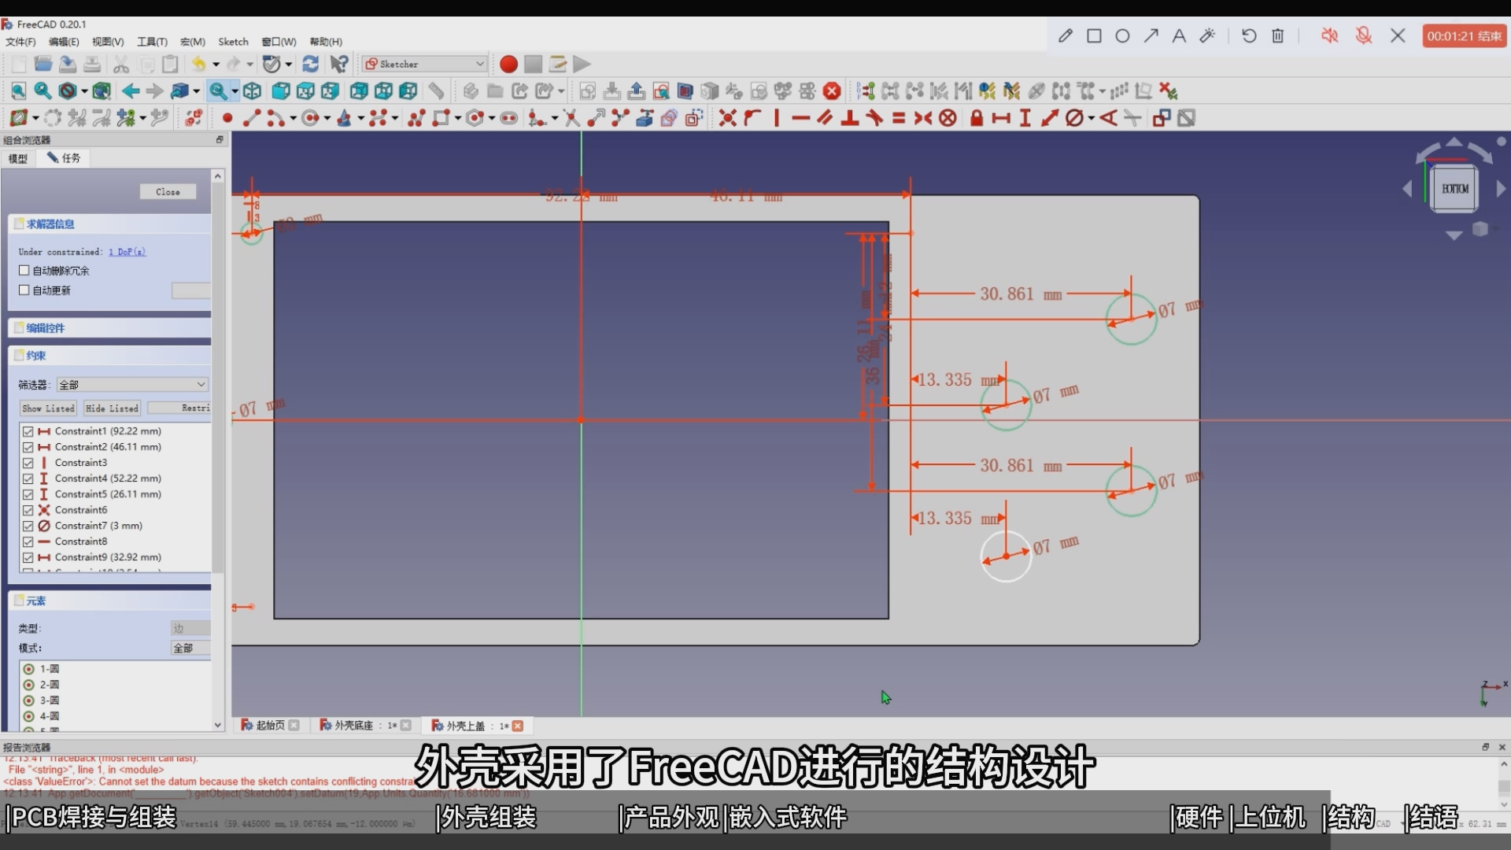
Task: Uncheck Constraint1 (92.22 mm) checkbox
Action: click(28, 431)
